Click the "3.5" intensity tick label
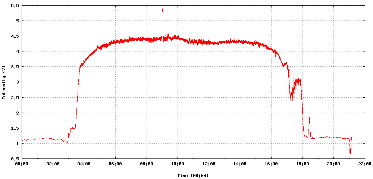This screenshot has width=373, height=179. coord(15,67)
